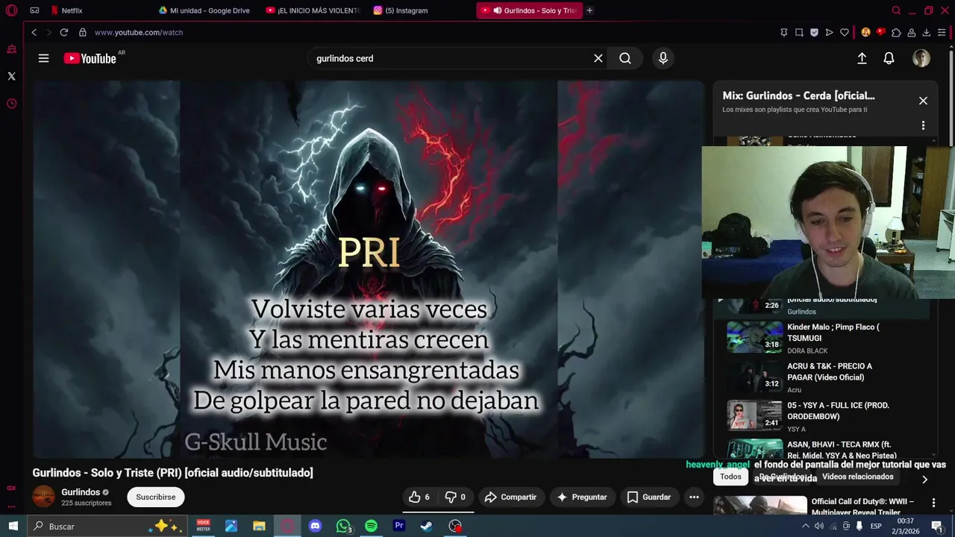Go to the YouTube home logo

[90, 58]
